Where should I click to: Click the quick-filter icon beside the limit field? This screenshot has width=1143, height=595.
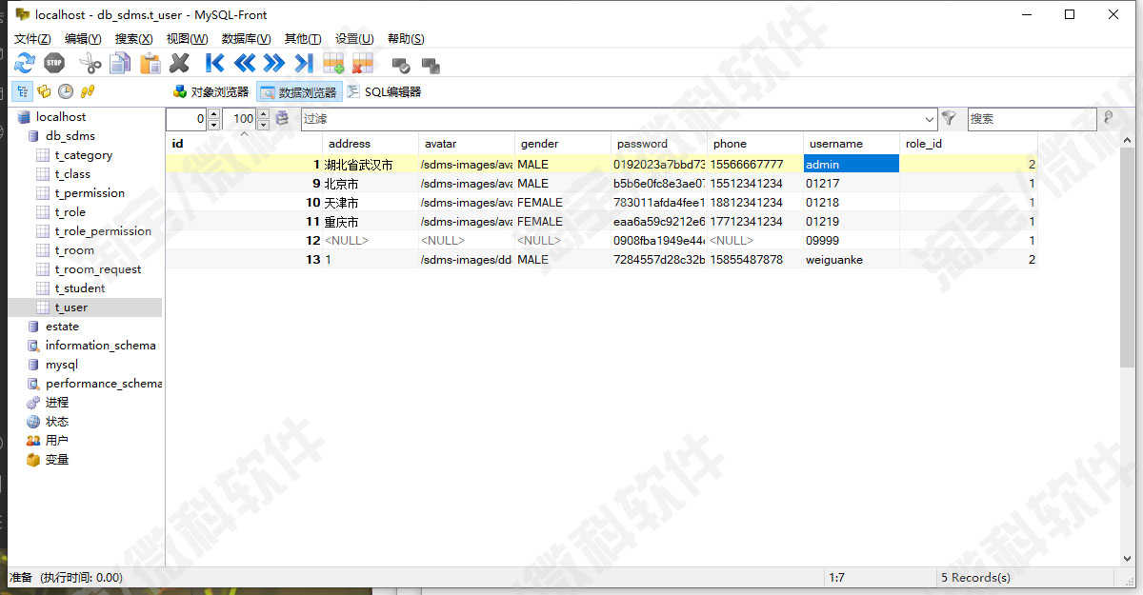click(x=282, y=118)
